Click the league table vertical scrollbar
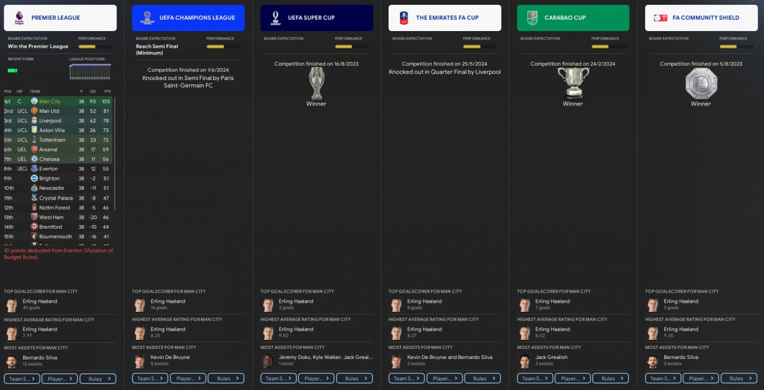 [x=114, y=154]
